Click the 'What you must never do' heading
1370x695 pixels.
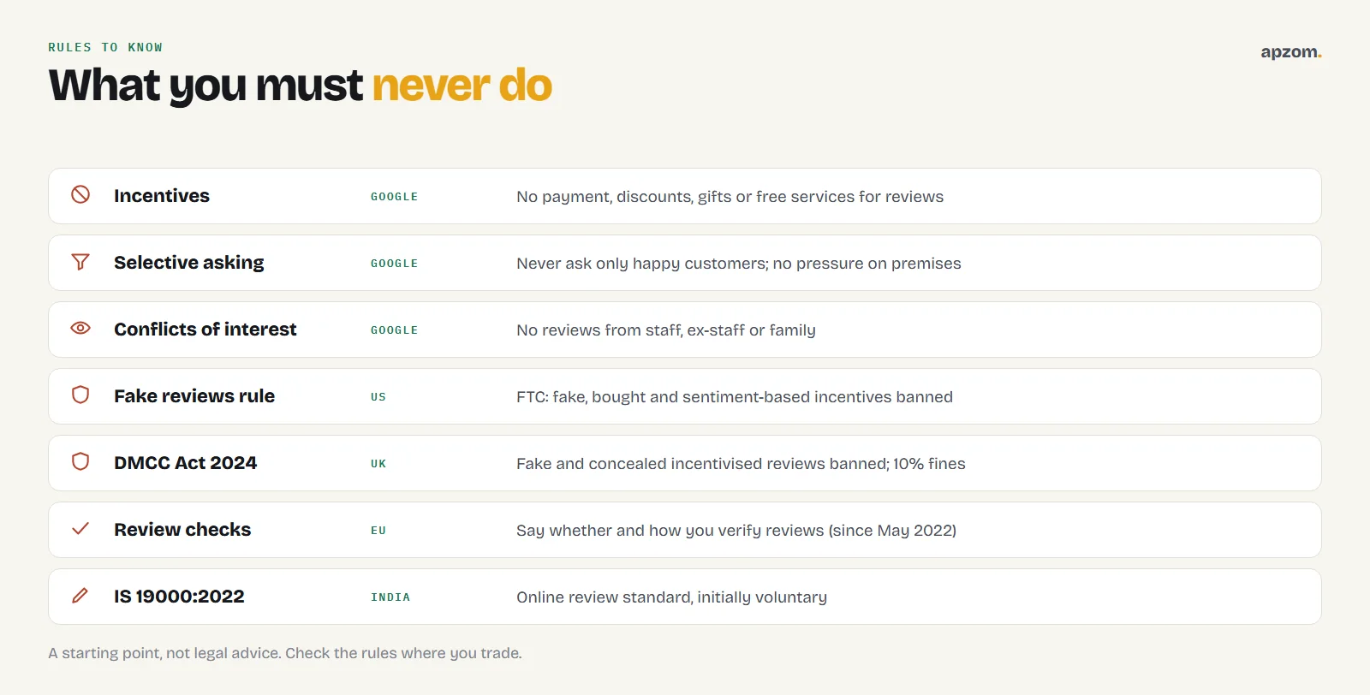coord(301,86)
